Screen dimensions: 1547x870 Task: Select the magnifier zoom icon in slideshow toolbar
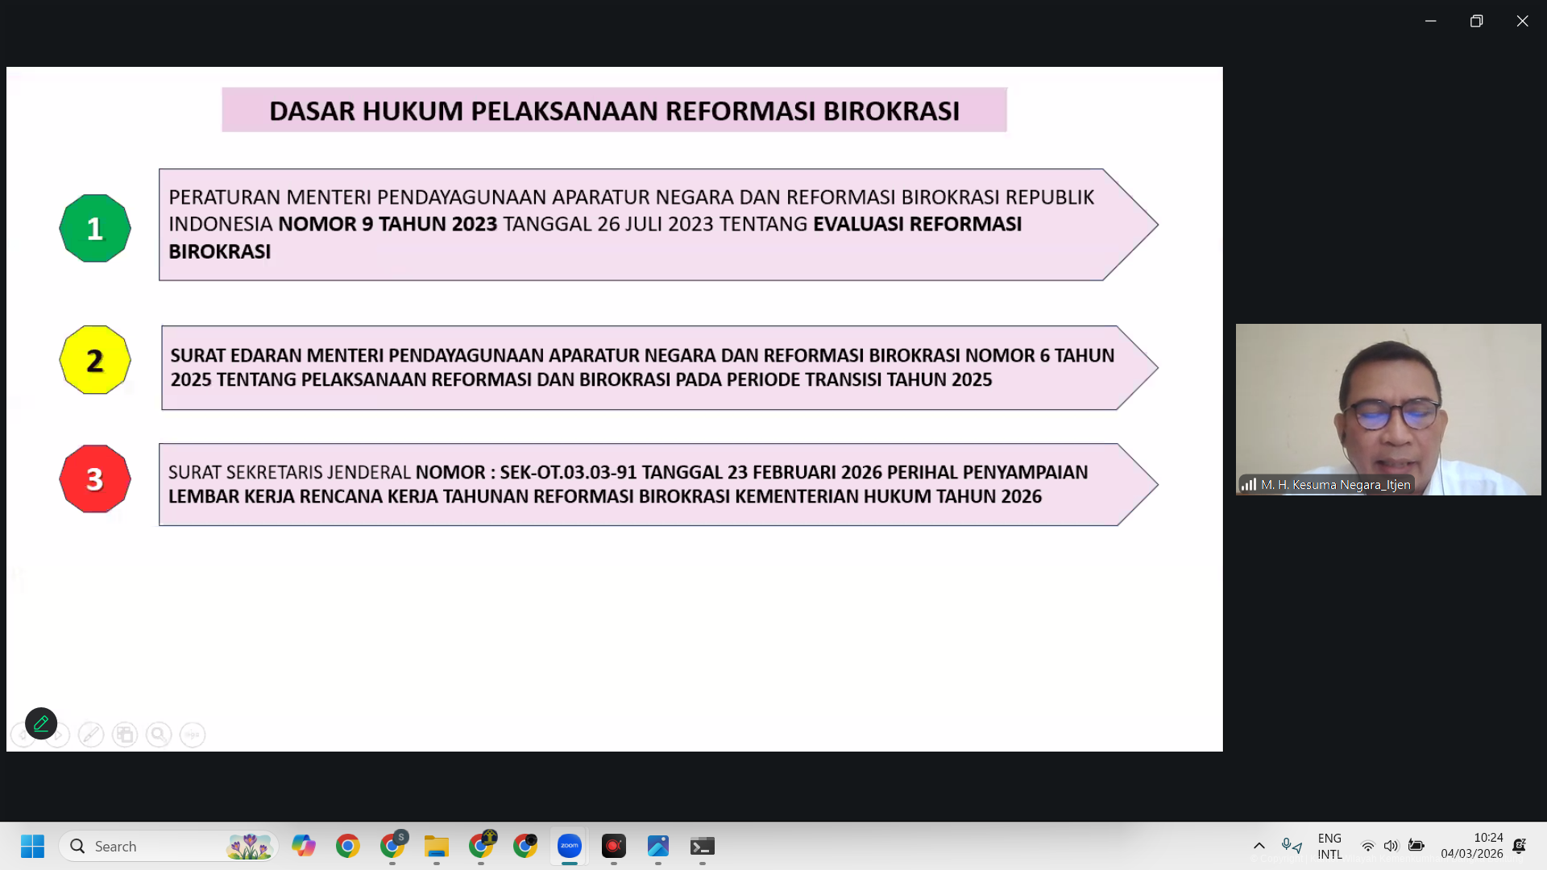point(159,735)
